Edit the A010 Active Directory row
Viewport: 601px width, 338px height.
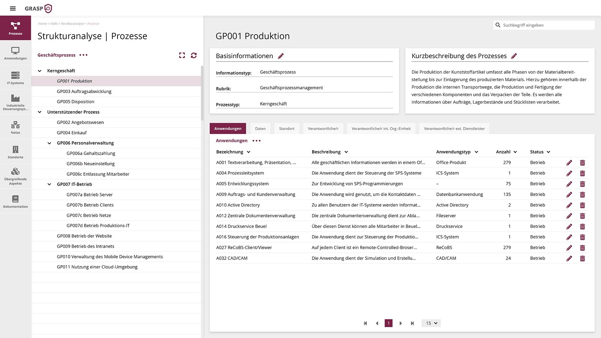[569, 205]
